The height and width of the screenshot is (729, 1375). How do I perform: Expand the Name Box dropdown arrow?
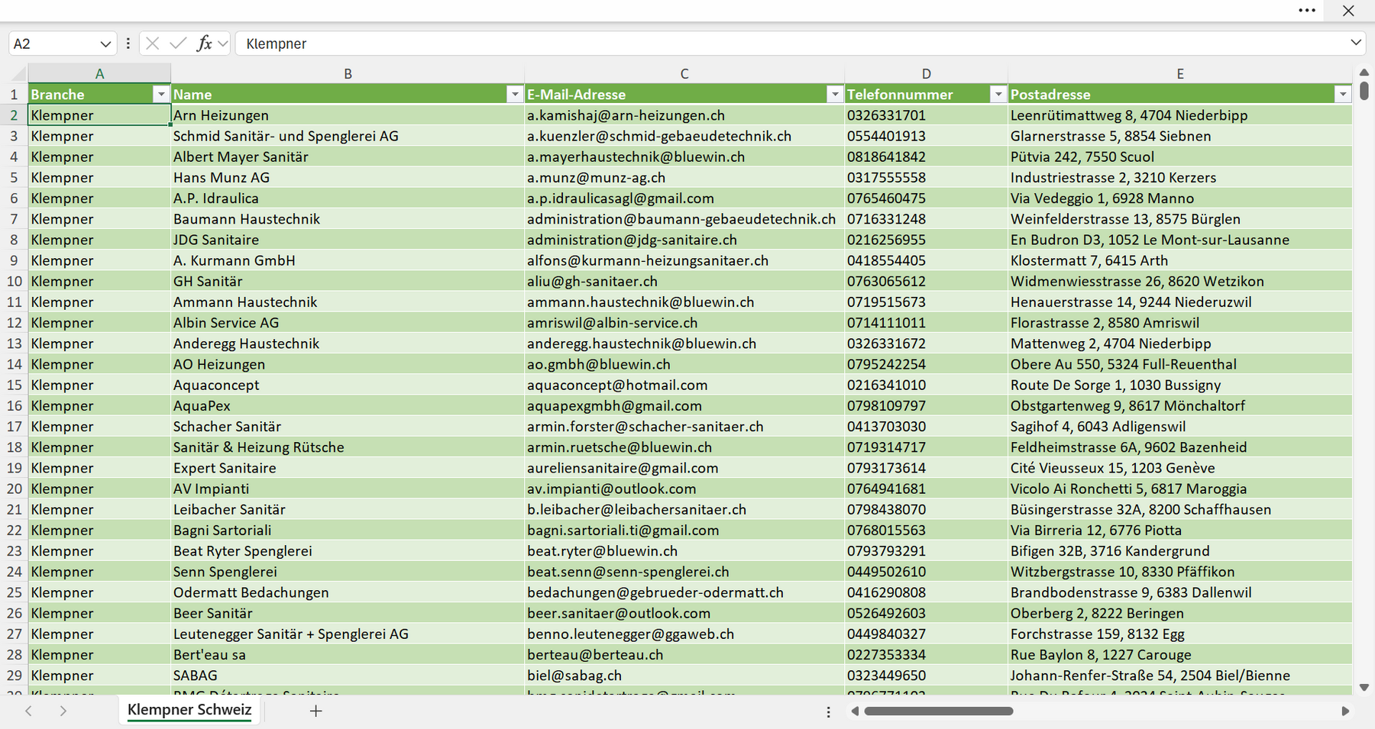(105, 44)
